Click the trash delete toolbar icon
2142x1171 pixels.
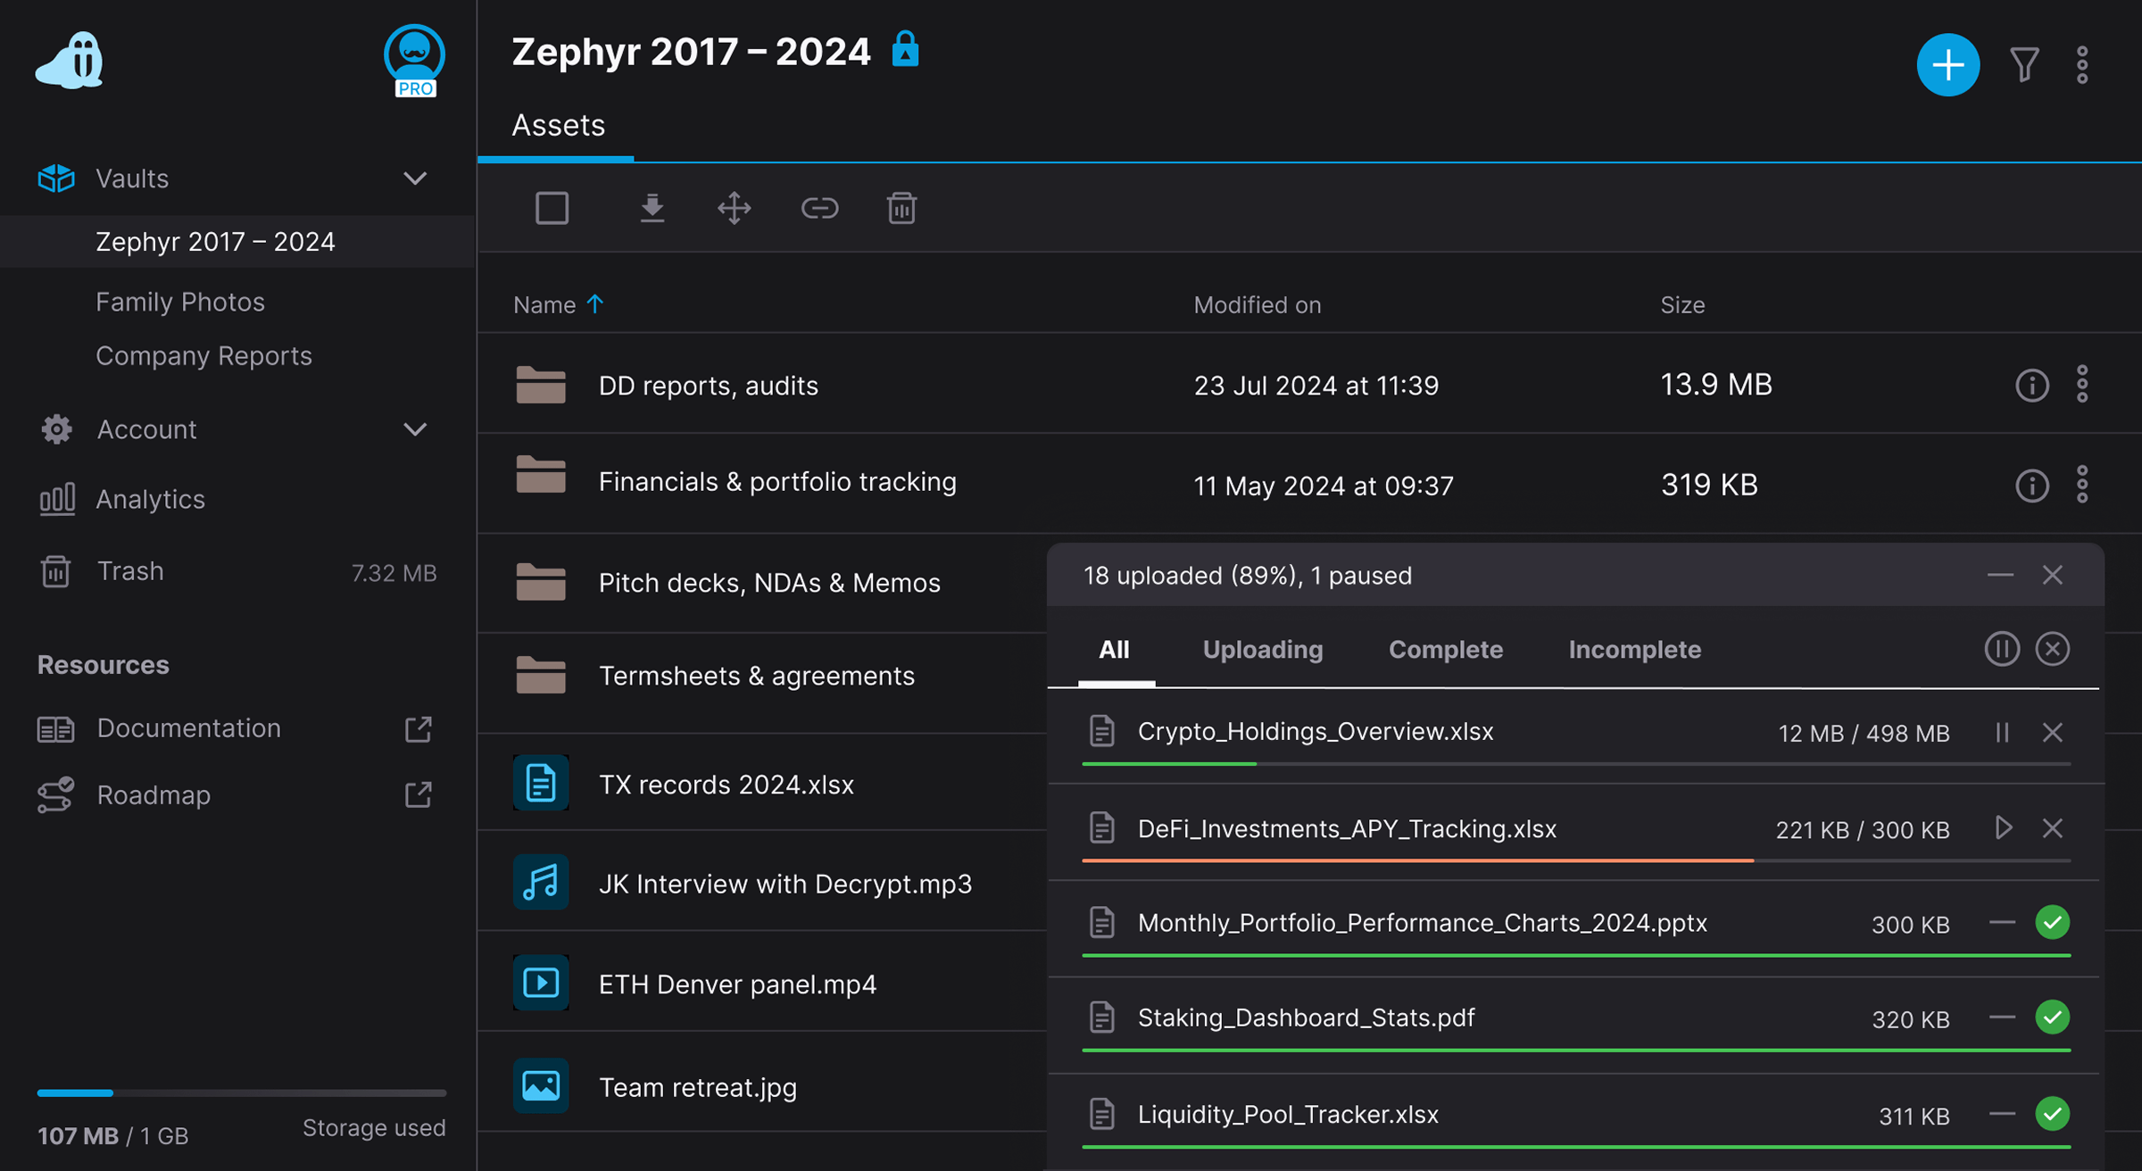click(x=901, y=208)
